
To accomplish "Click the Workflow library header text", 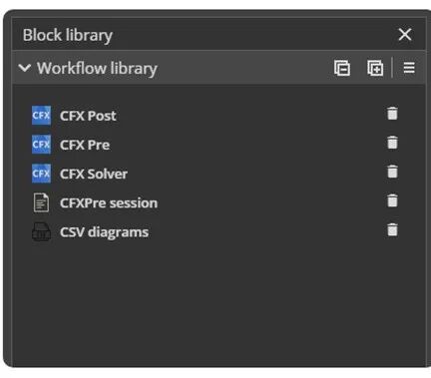I will tap(97, 69).
